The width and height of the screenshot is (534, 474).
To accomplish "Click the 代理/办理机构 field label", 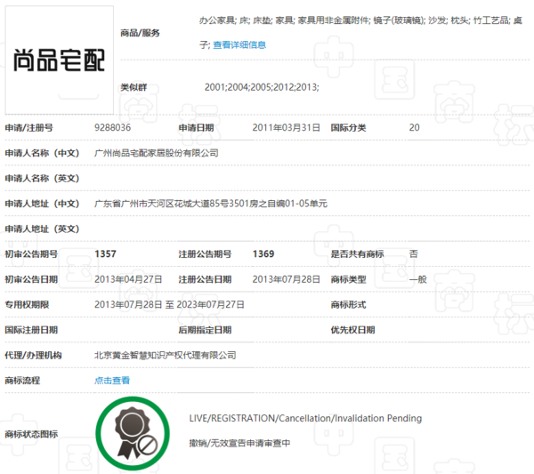I will tap(33, 355).
